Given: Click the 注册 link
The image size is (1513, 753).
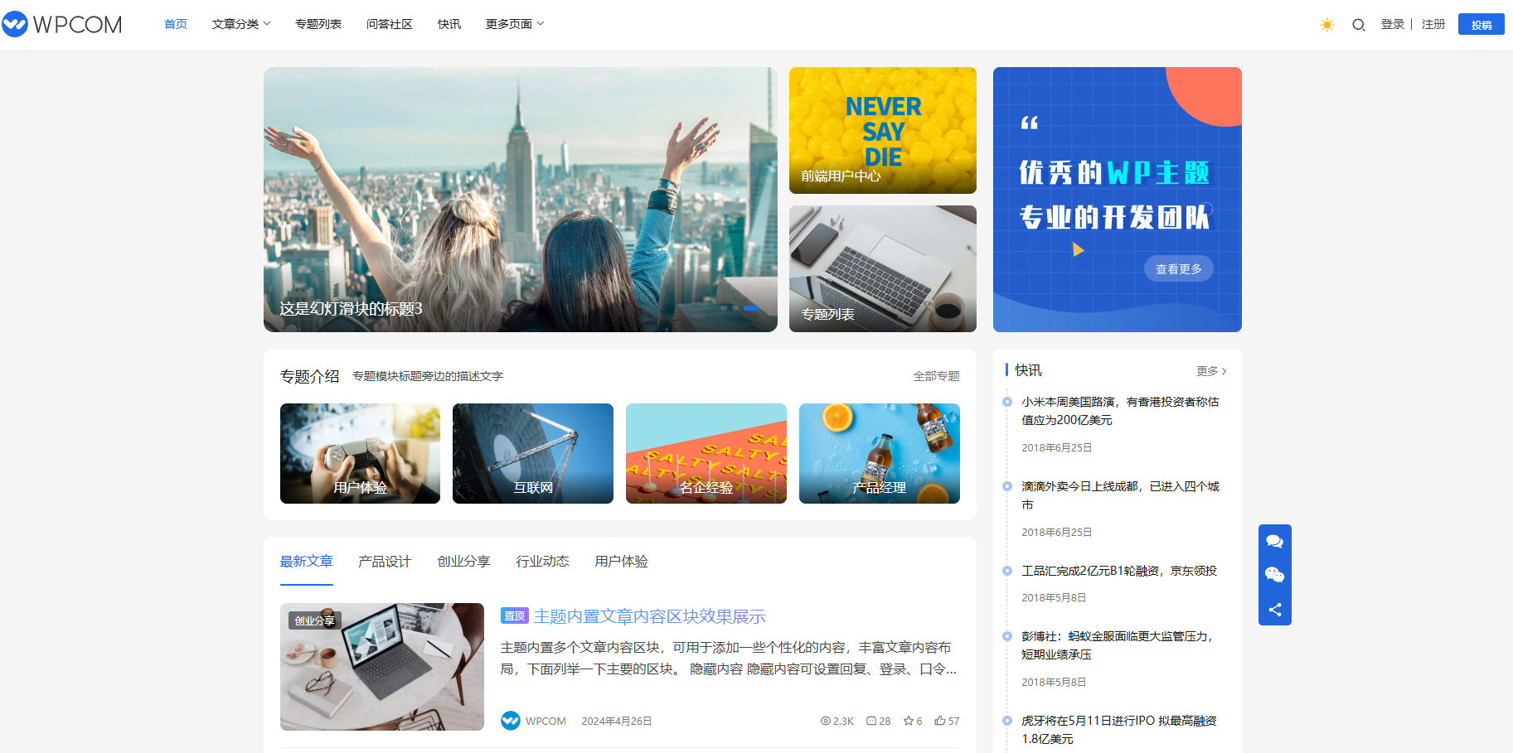Looking at the screenshot, I should coord(1433,24).
